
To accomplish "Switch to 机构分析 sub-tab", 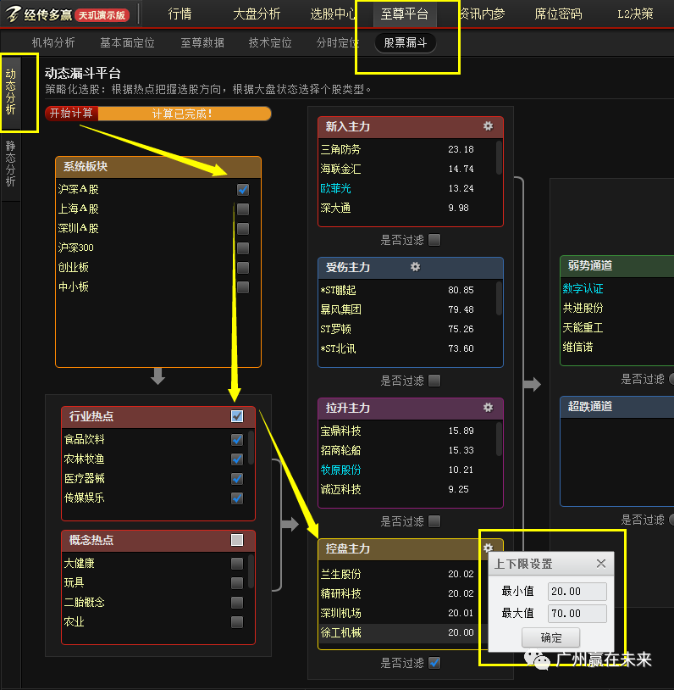I will click(x=53, y=42).
